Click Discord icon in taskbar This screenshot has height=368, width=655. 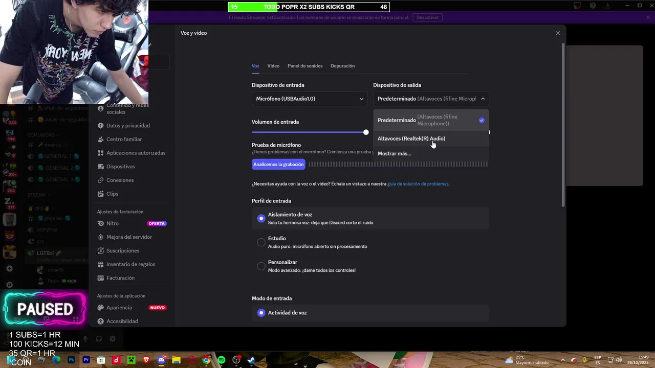161,360
